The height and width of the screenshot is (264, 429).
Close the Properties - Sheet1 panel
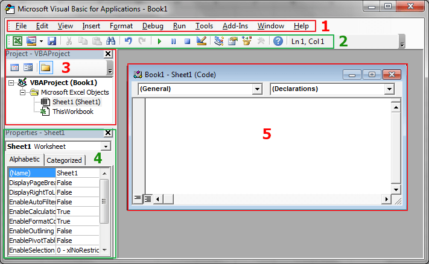tap(108, 133)
